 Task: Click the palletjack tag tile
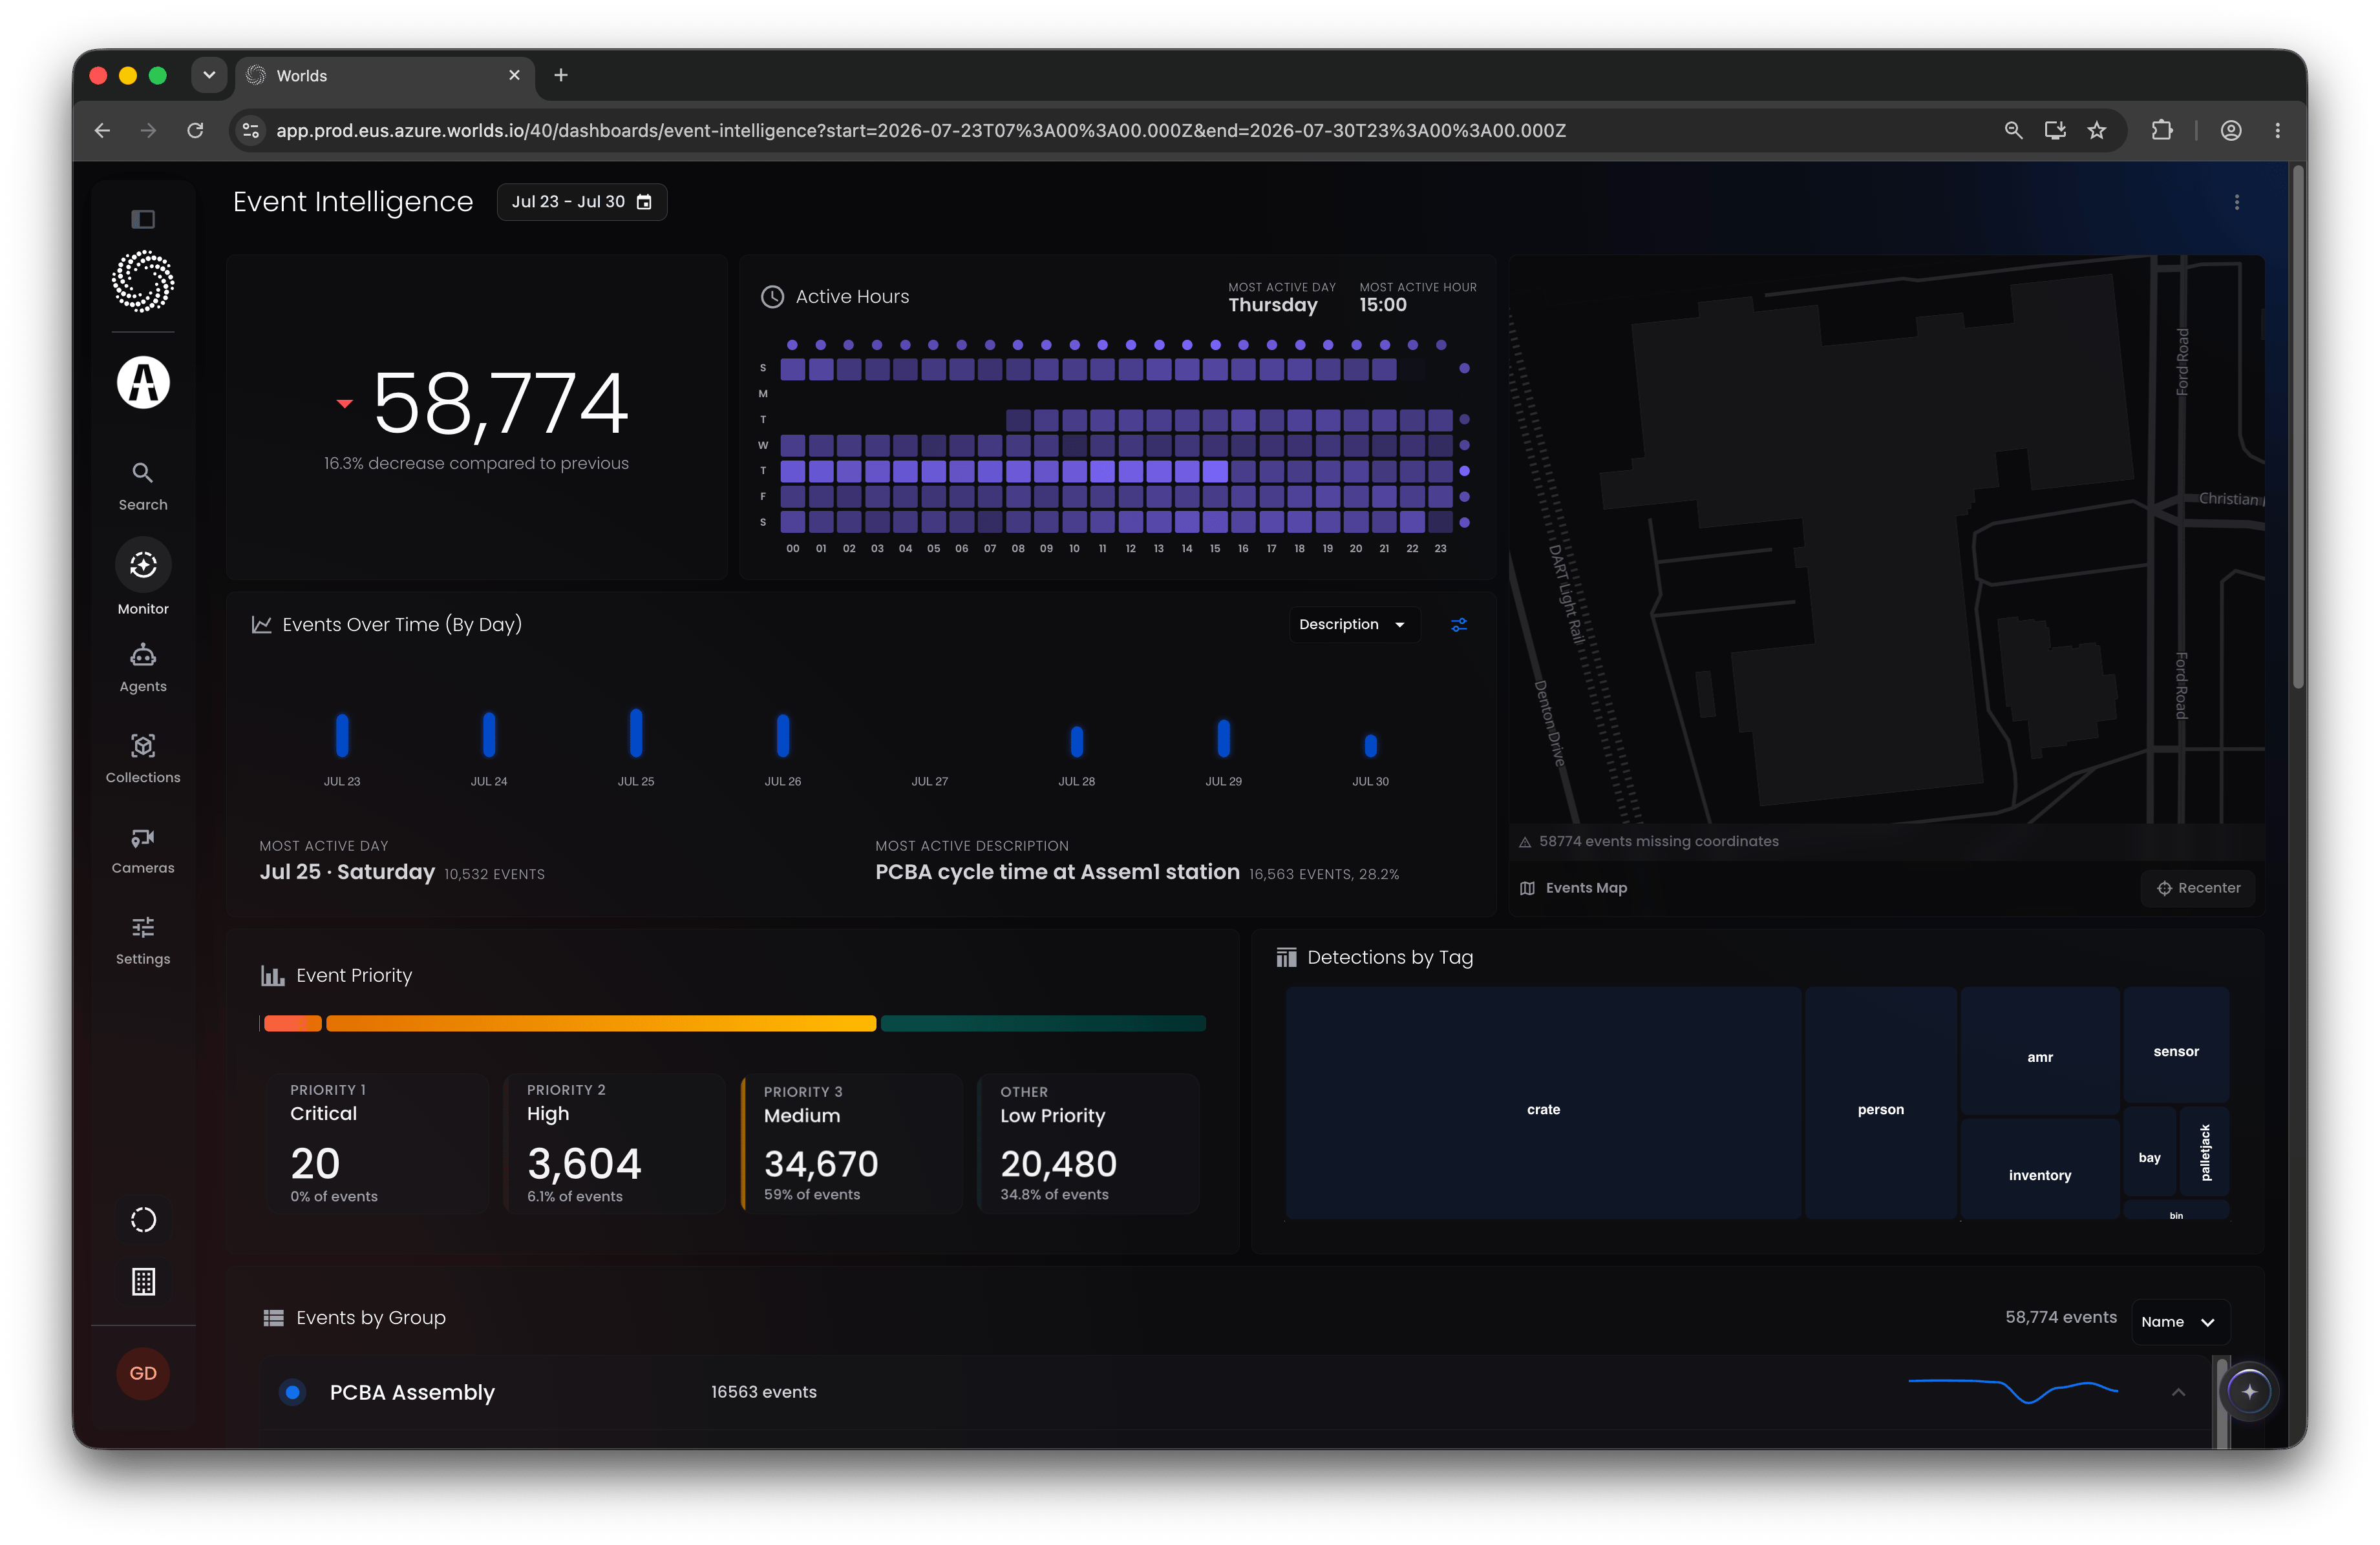tap(2205, 1152)
